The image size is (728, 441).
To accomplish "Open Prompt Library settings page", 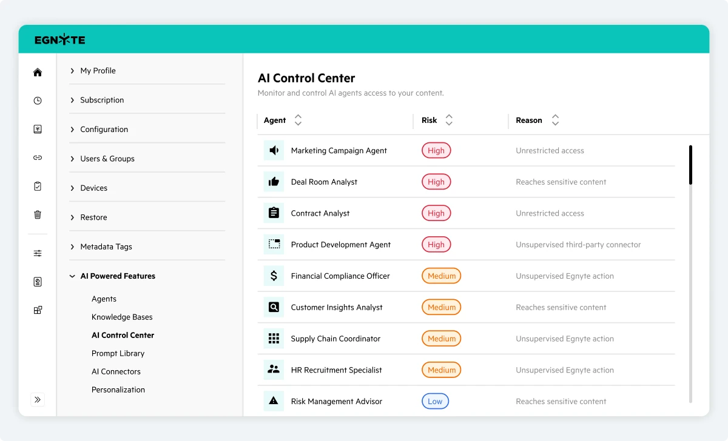I will click(118, 353).
